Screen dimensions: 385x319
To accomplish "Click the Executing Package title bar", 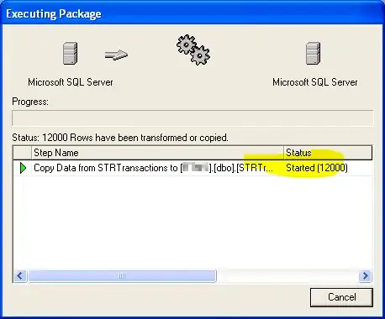I will point(192,13).
